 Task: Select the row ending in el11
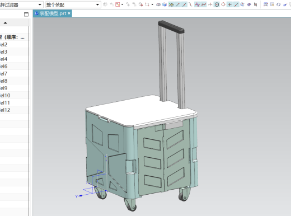tap(15, 103)
